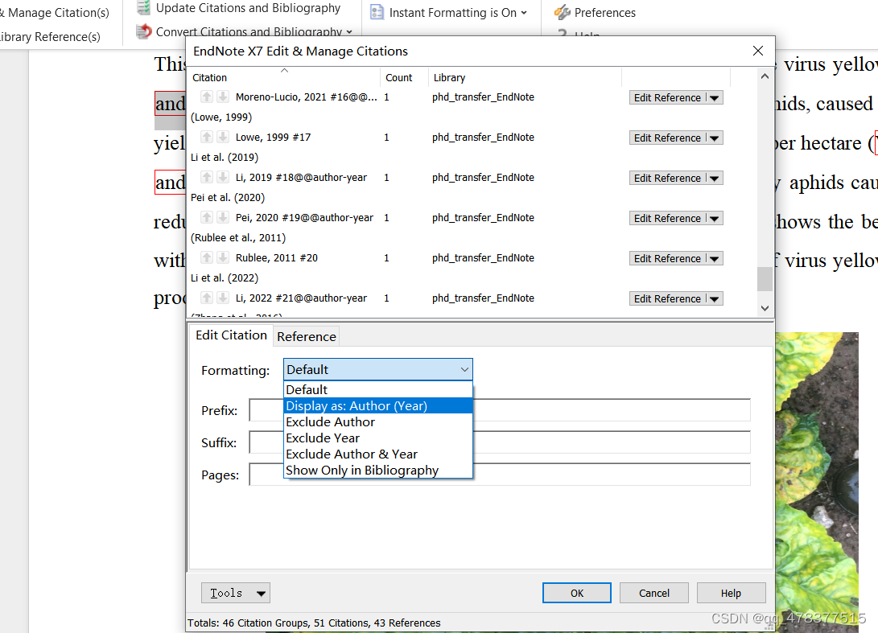Viewport: 878px width, 633px height.
Task: Choose Exclude Author & Year option
Action: pyautogui.click(x=378, y=454)
